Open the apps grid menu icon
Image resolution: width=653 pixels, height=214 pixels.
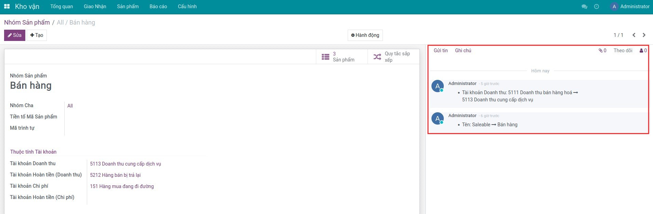tap(7, 6)
